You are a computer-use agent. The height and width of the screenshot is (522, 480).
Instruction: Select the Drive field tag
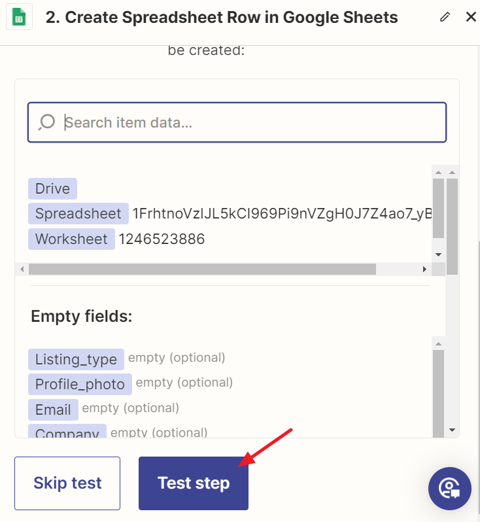pos(52,189)
